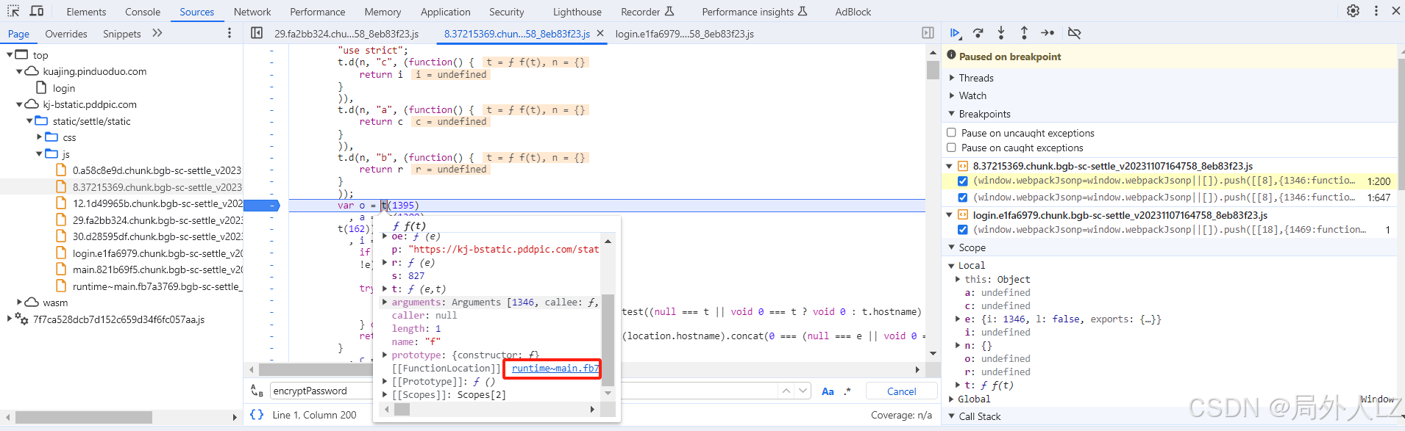Step into next function call
This screenshot has width=1405, height=431.
[1000, 33]
